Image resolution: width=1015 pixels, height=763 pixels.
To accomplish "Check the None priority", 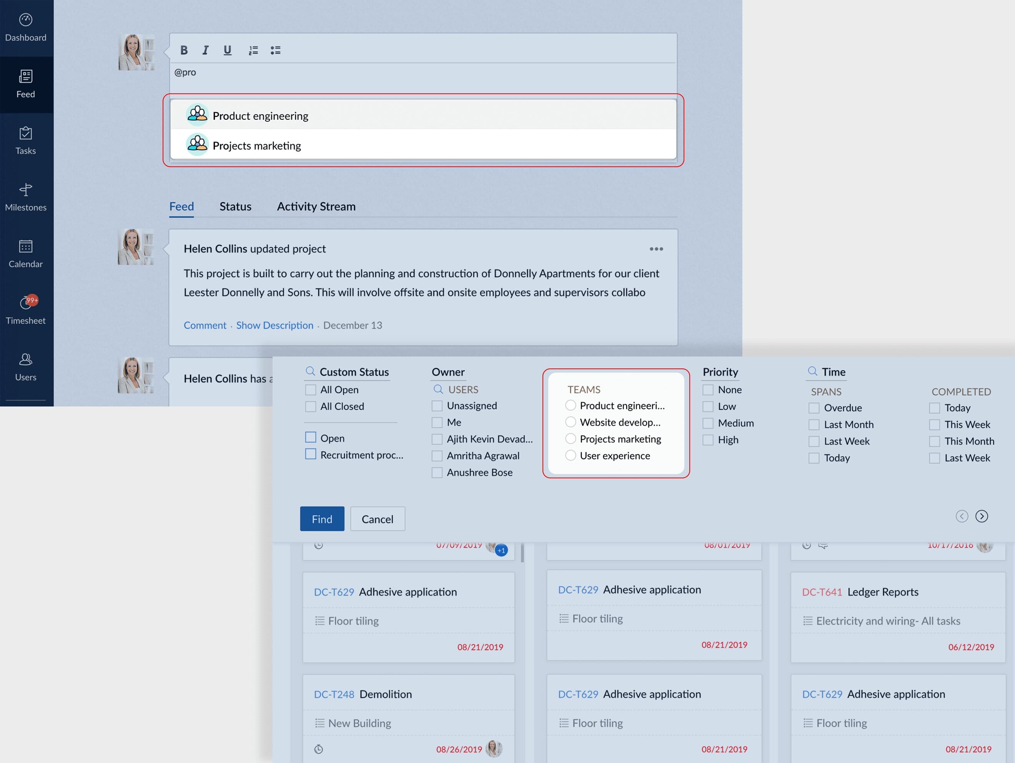I will point(708,390).
